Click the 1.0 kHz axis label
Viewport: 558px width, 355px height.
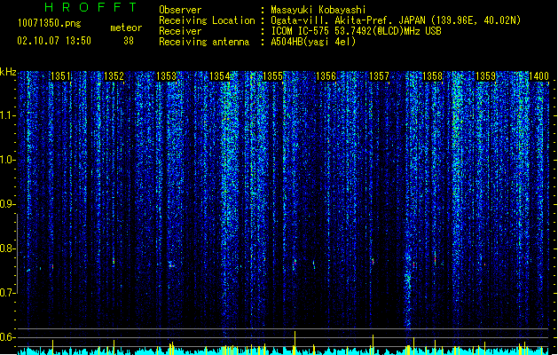[x=7, y=160]
